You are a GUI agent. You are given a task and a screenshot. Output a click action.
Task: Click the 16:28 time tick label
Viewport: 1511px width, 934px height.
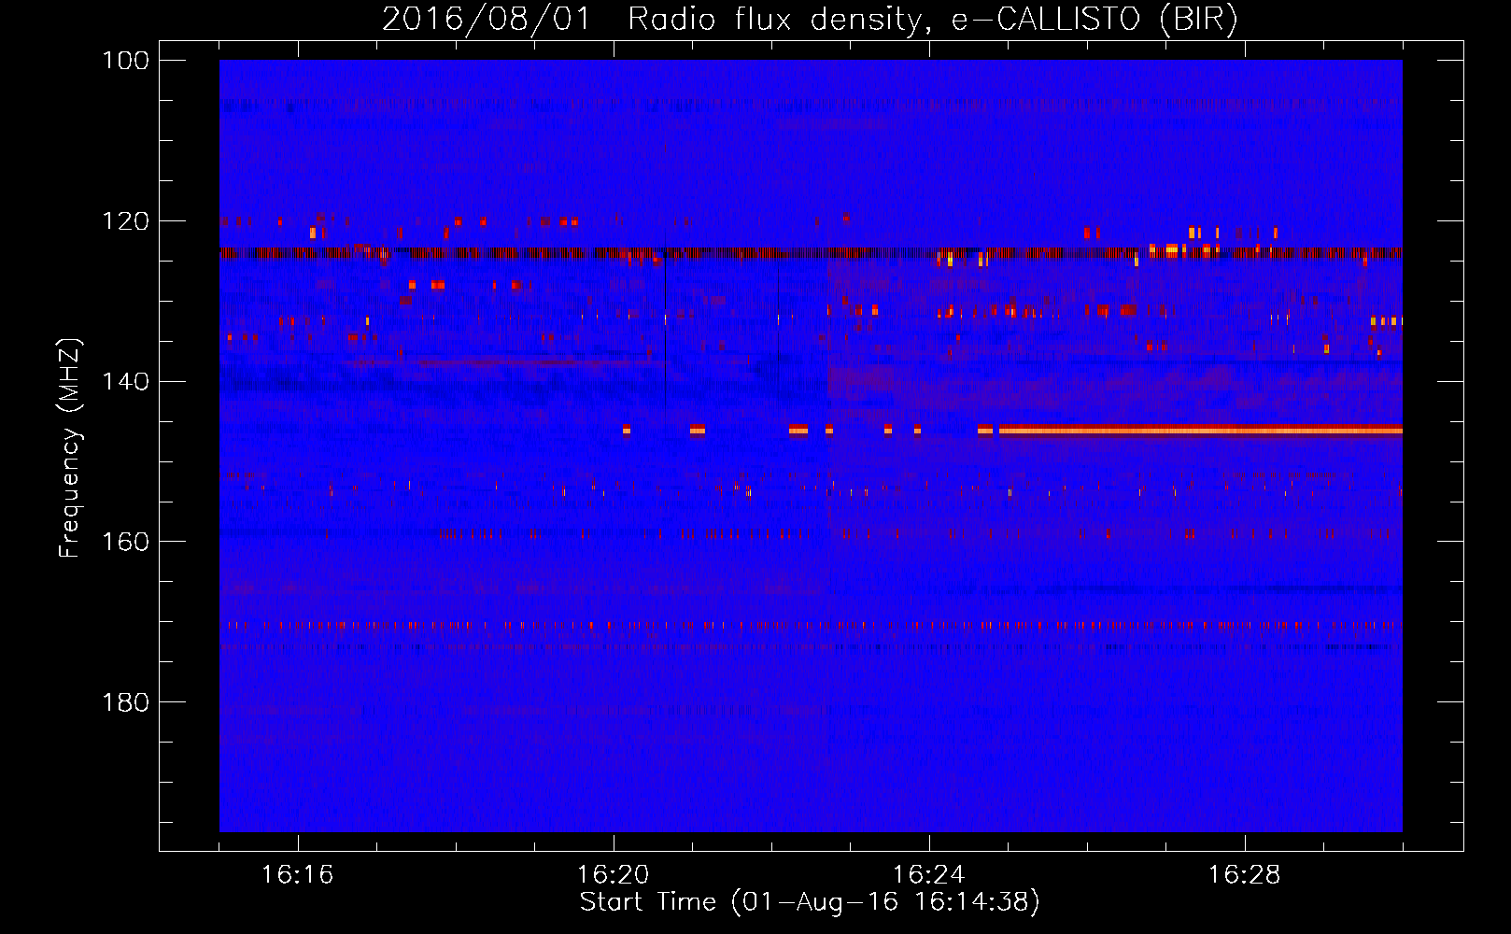pos(1245,875)
